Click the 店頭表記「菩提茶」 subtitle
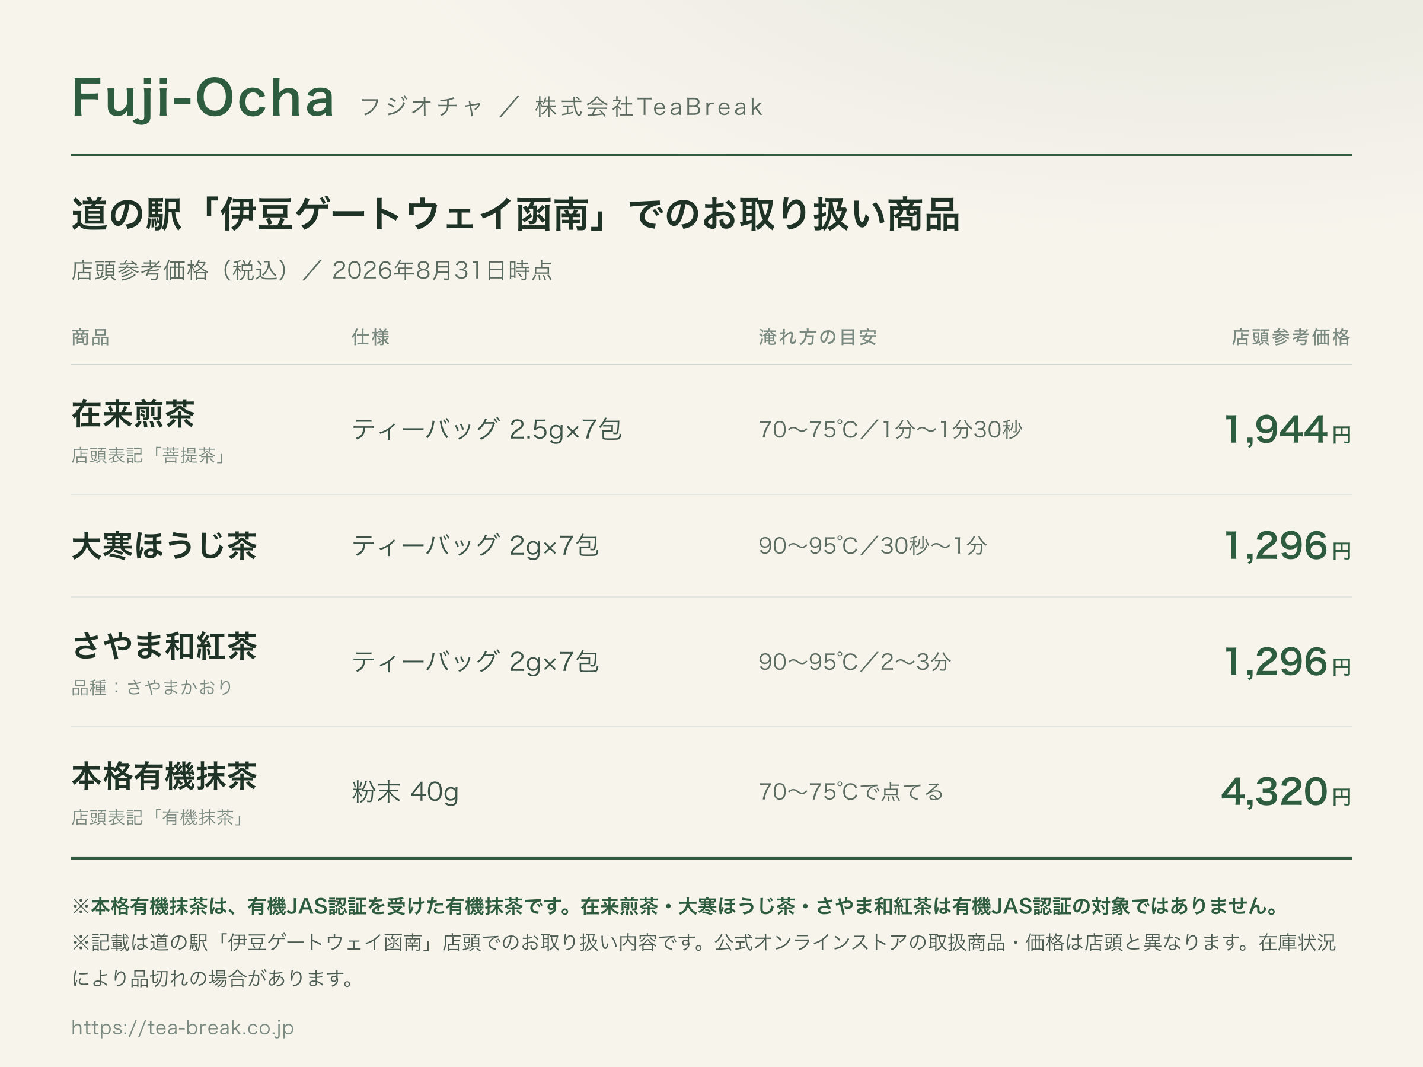Image resolution: width=1423 pixels, height=1067 pixels. (x=150, y=455)
